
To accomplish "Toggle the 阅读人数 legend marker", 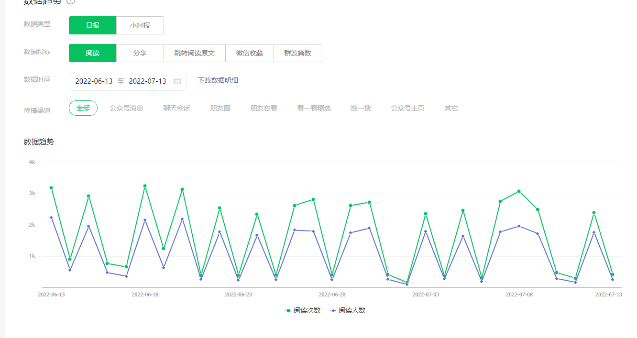I will 333,310.
